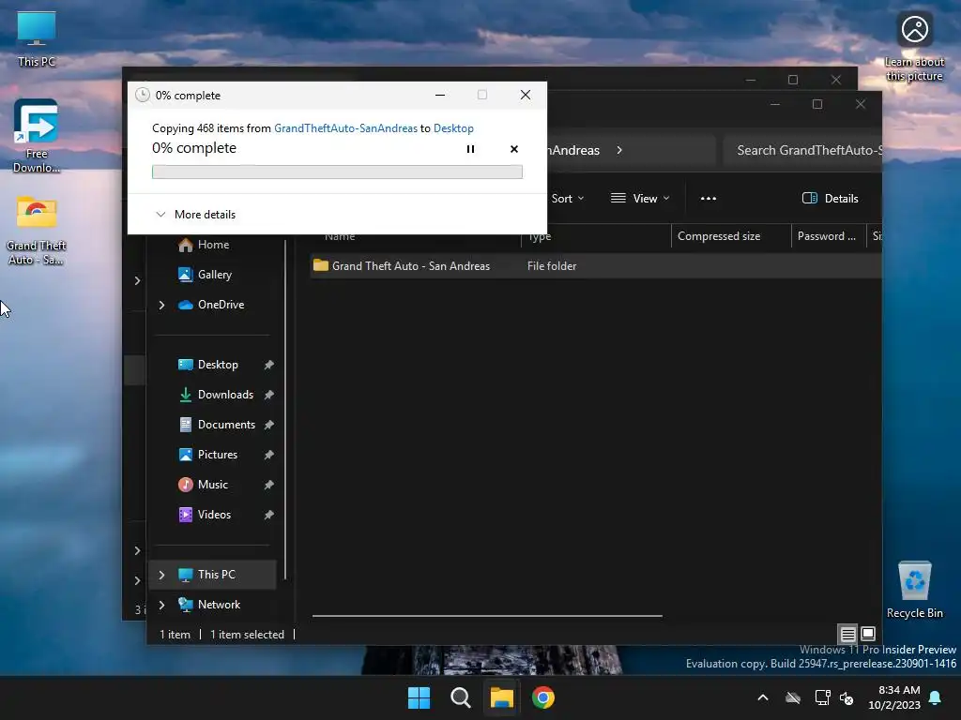Click the pin icon next to Videos
The width and height of the screenshot is (961, 720).
pyautogui.click(x=268, y=515)
